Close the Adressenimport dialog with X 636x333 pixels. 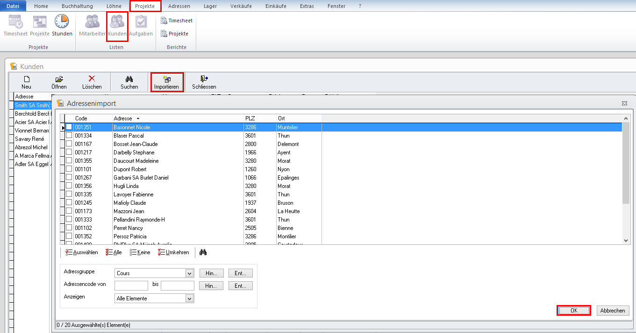[624, 103]
